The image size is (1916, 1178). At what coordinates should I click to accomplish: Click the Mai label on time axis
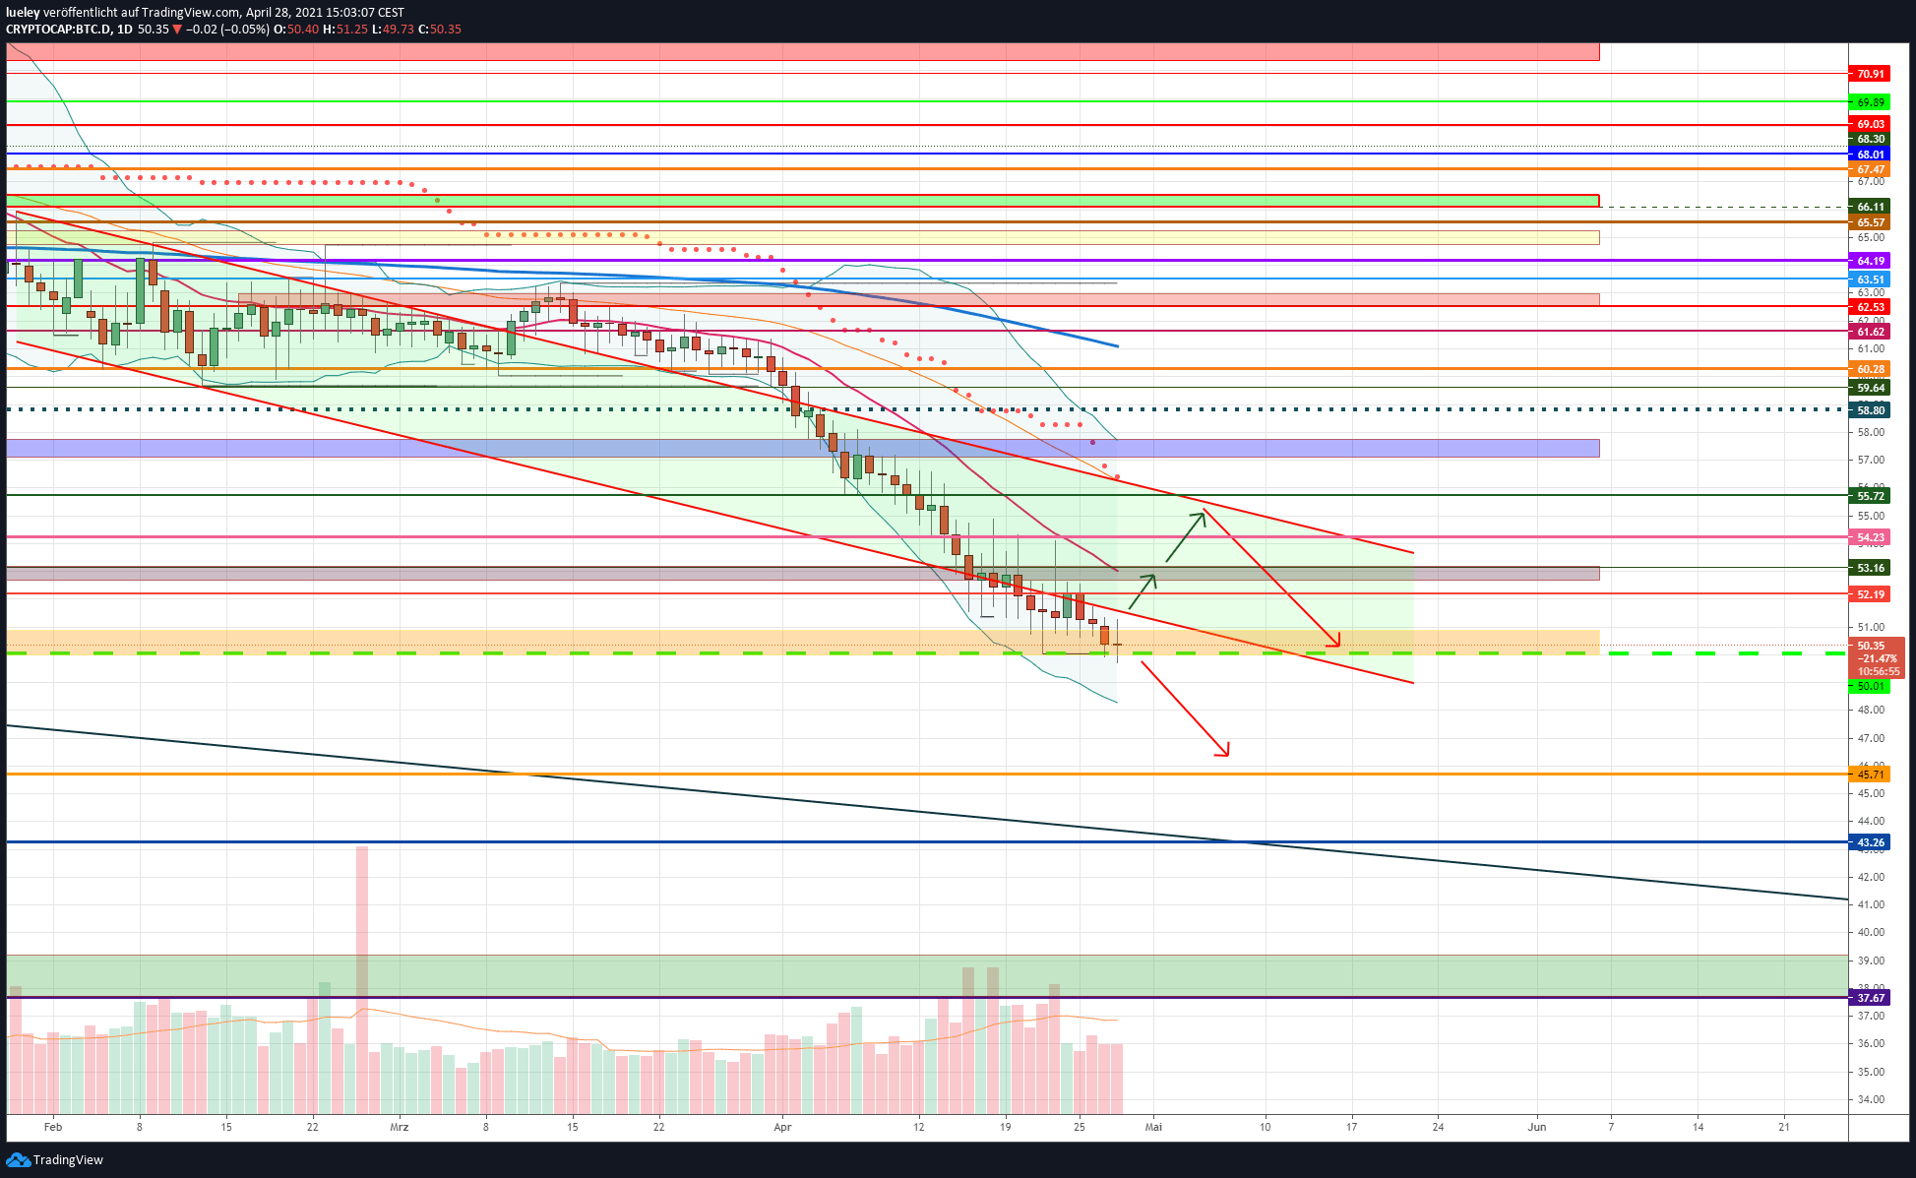point(1153,1127)
